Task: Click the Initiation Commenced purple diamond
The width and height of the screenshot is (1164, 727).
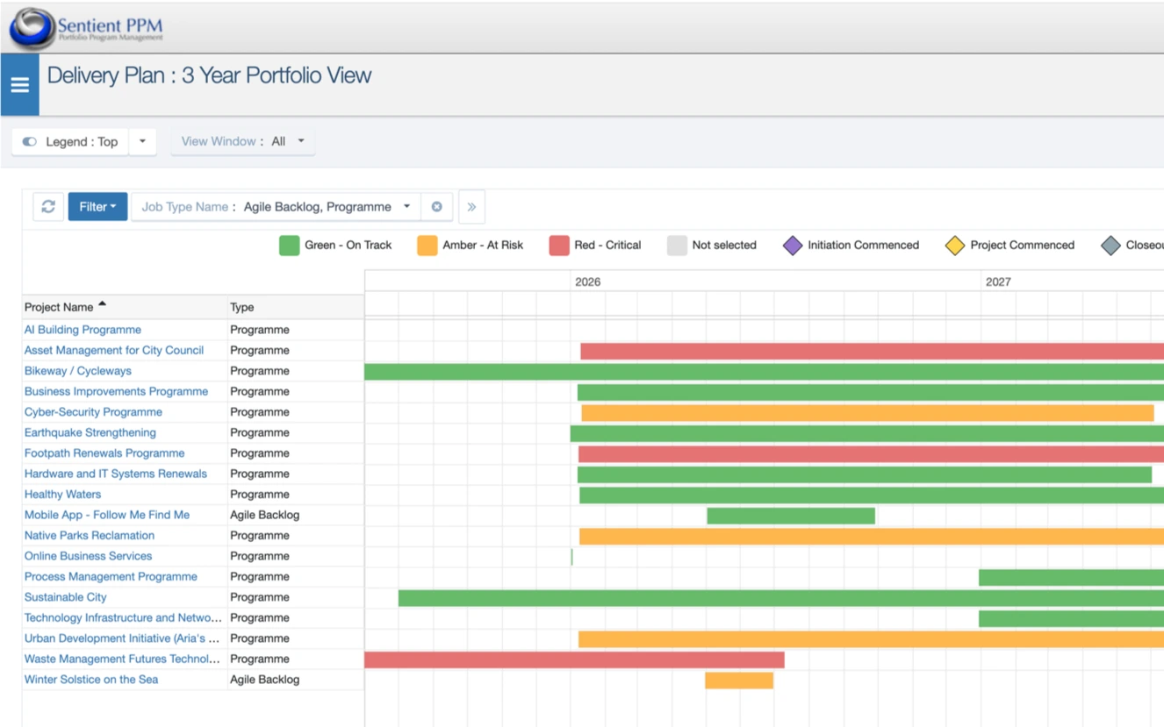Action: tap(793, 246)
